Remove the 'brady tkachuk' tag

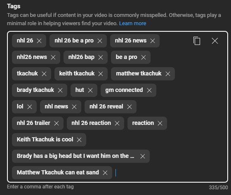tap(60, 90)
